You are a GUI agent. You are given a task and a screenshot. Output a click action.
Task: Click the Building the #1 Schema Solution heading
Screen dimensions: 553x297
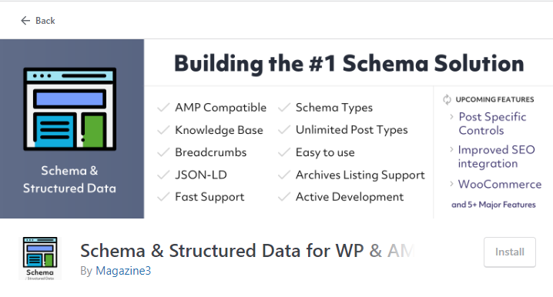pyautogui.click(x=349, y=63)
